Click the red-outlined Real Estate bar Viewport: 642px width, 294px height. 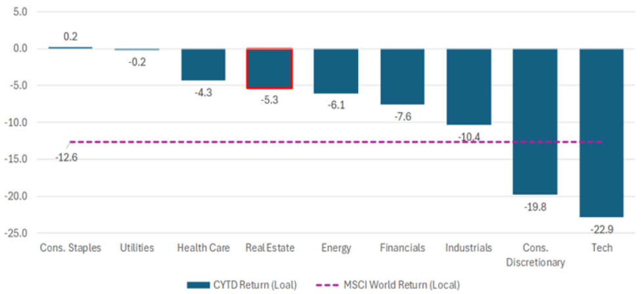269,68
